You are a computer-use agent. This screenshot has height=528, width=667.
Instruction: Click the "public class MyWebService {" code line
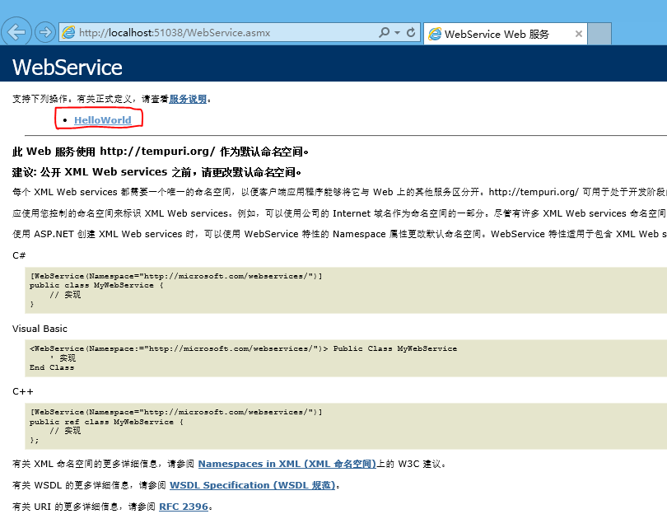point(96,285)
